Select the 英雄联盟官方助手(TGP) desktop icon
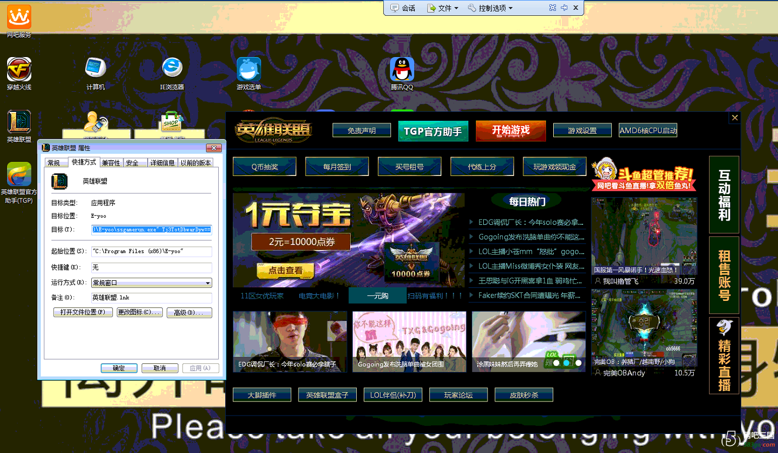 (19, 183)
